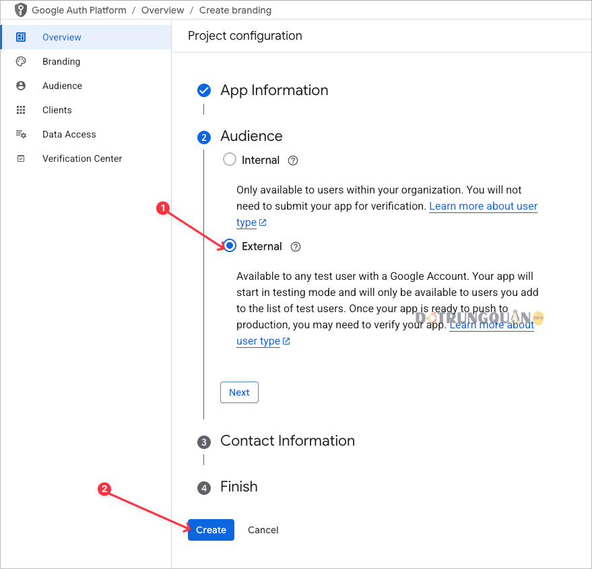Click the Verification Center checkbox icon
The height and width of the screenshot is (569, 592).
pyautogui.click(x=21, y=158)
